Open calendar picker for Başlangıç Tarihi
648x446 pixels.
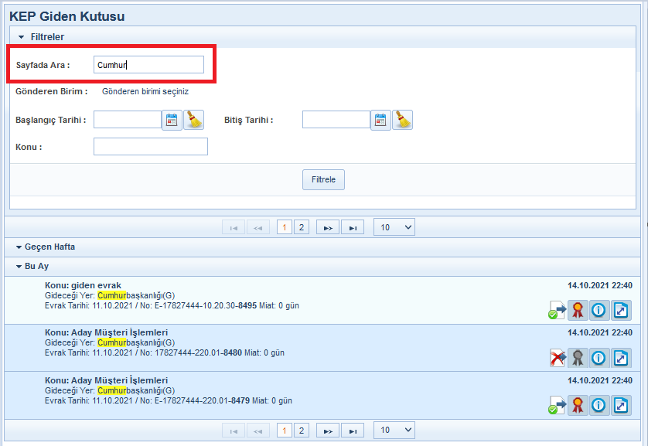[x=172, y=120]
